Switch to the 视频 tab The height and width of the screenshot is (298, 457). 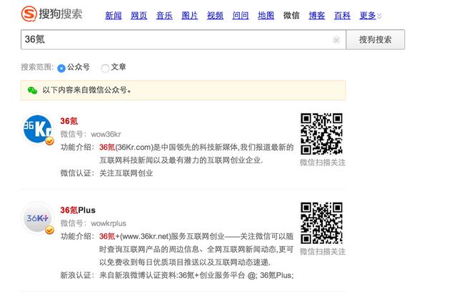pos(215,16)
